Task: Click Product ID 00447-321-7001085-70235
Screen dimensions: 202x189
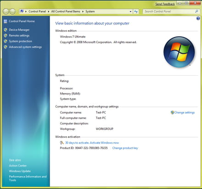Action: coord(84,148)
